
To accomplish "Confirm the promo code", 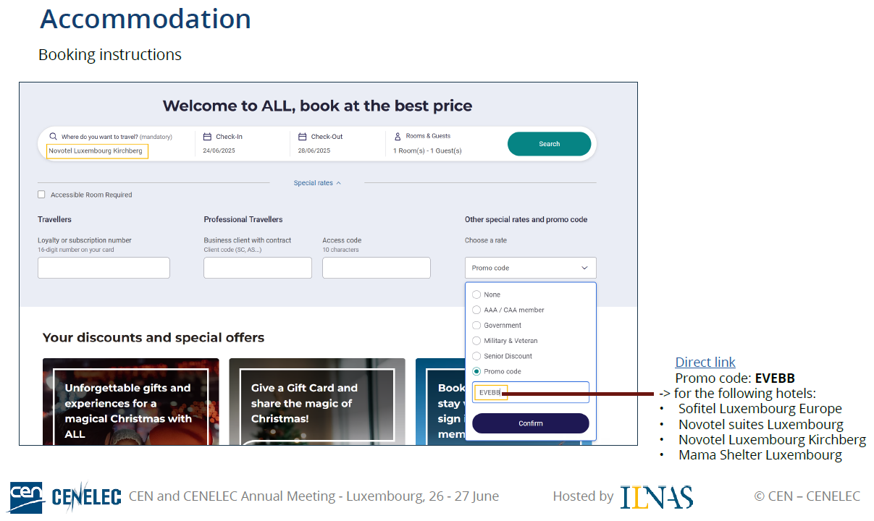I will pyautogui.click(x=530, y=423).
